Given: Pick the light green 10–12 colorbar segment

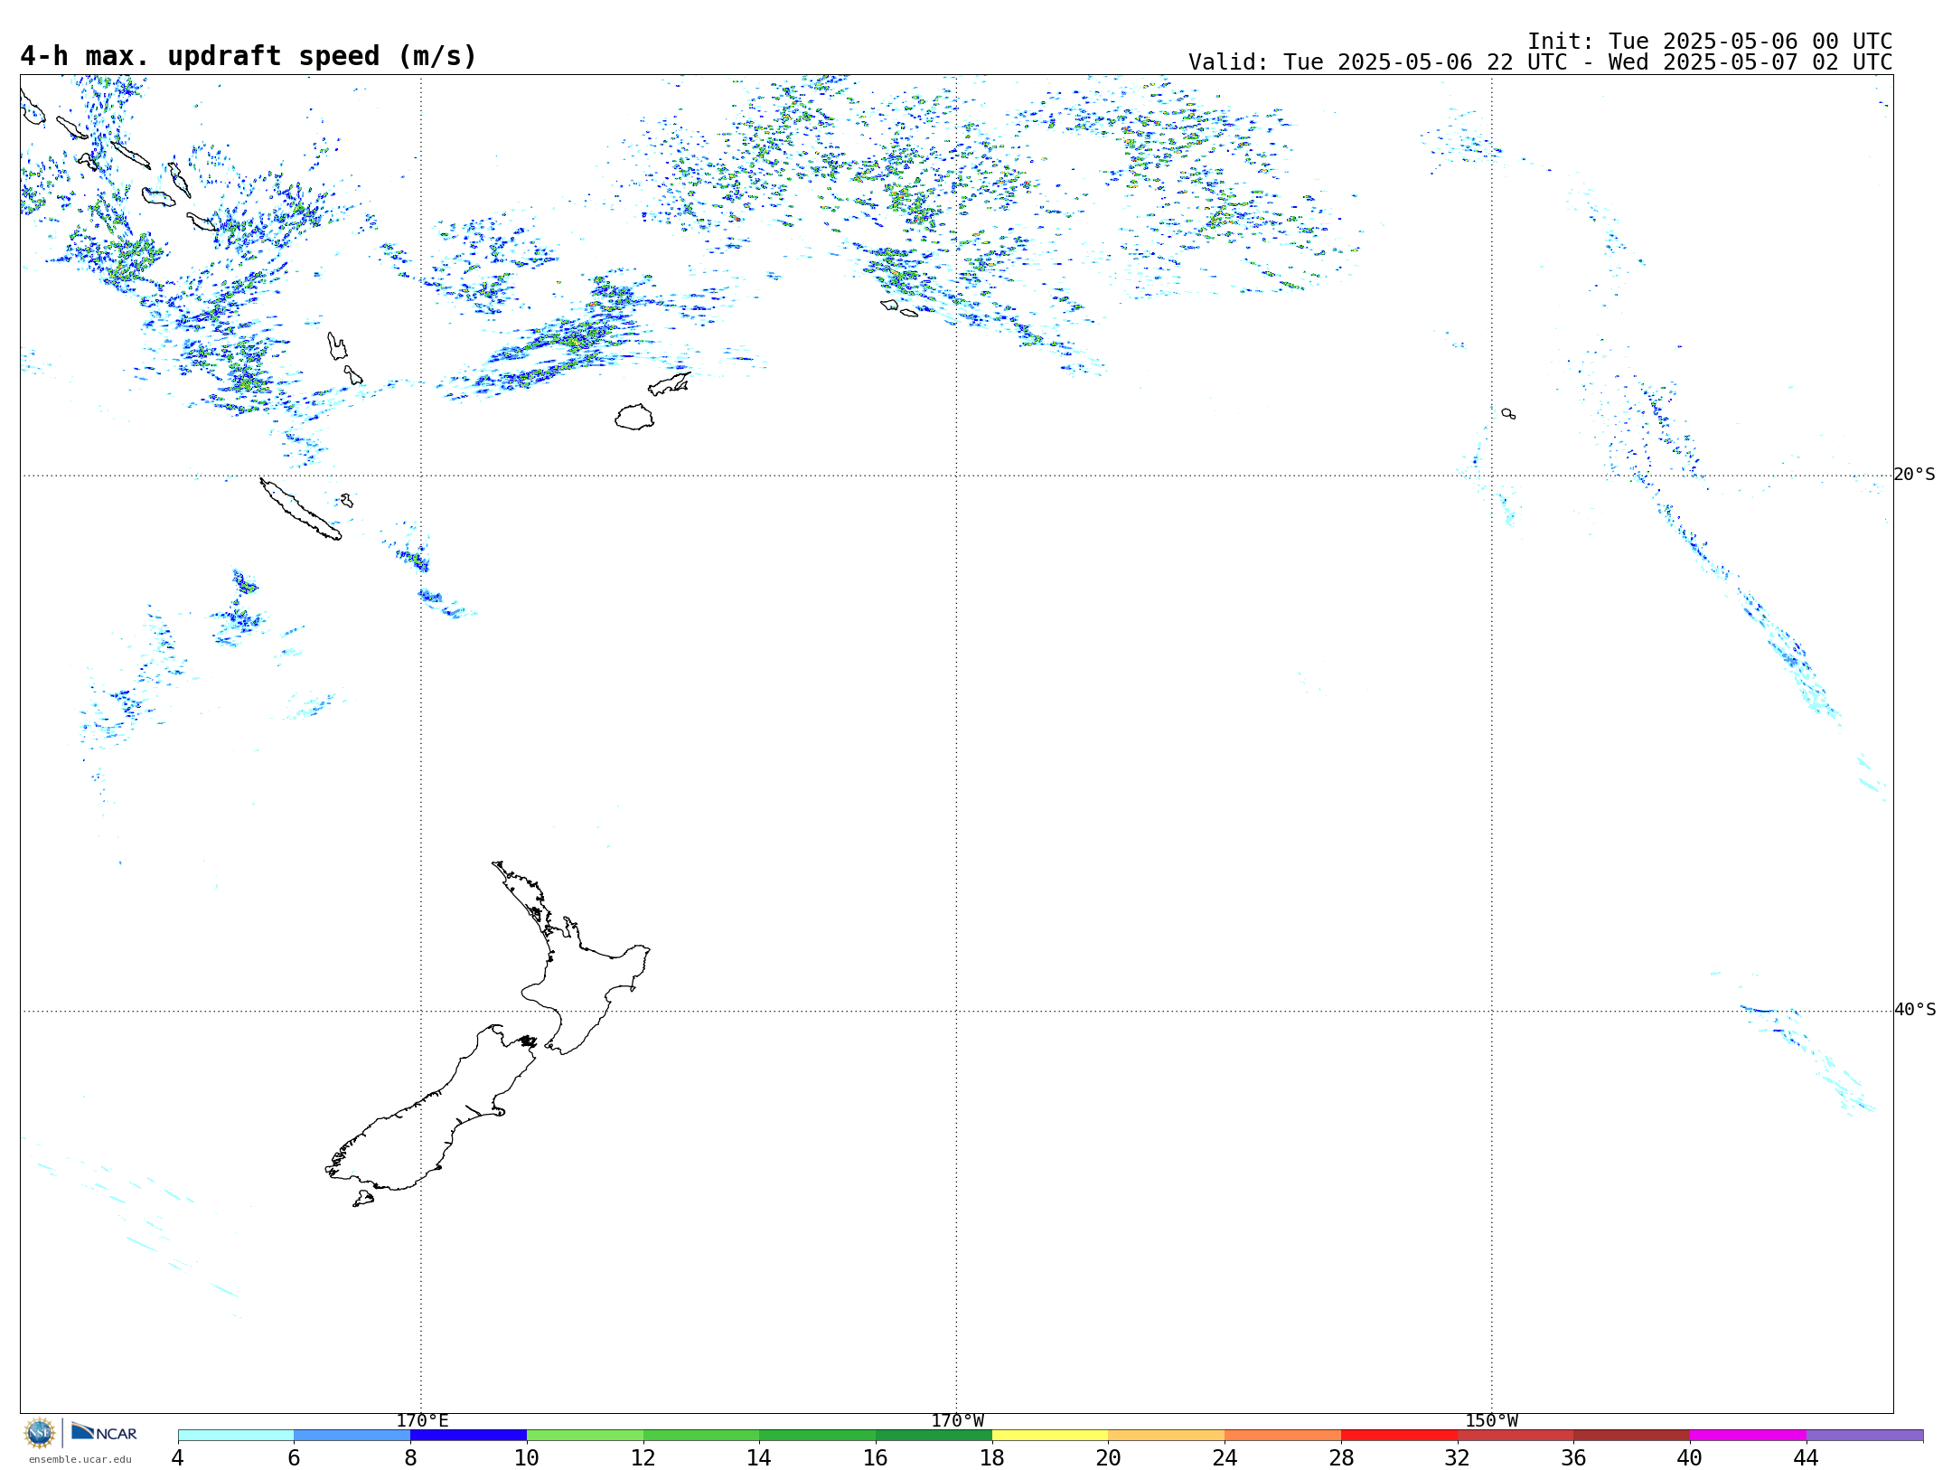Looking at the screenshot, I should 585,1436.
